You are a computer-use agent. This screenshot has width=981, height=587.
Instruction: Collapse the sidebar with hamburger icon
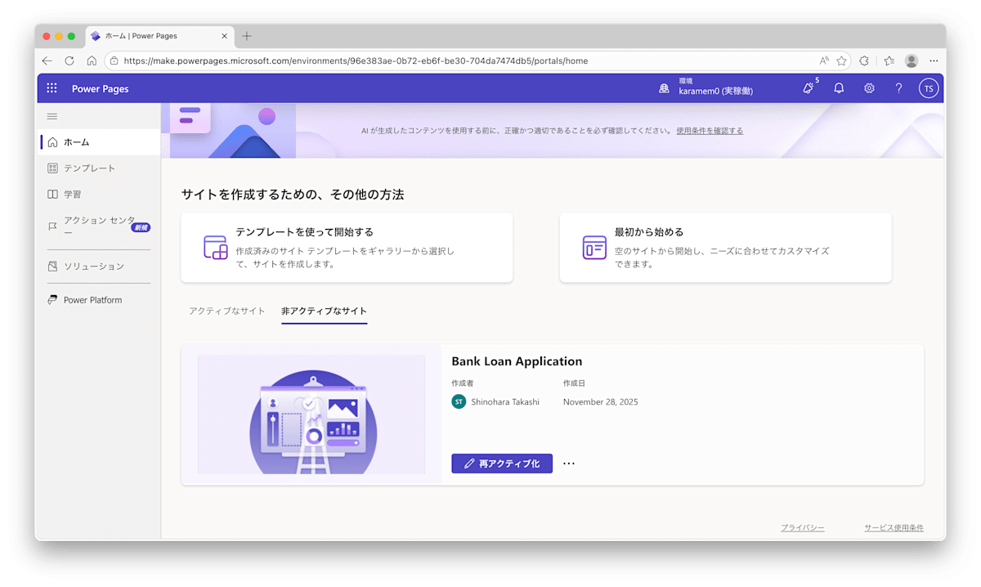pyautogui.click(x=52, y=117)
